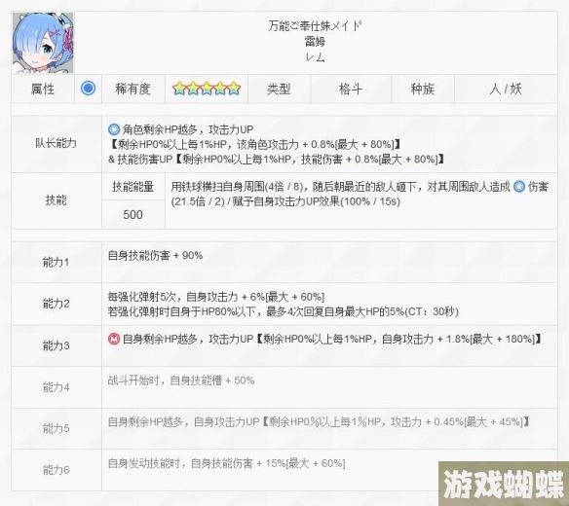The image size is (569, 506).
Task: Click the skill energy value 500
Action: (x=133, y=214)
